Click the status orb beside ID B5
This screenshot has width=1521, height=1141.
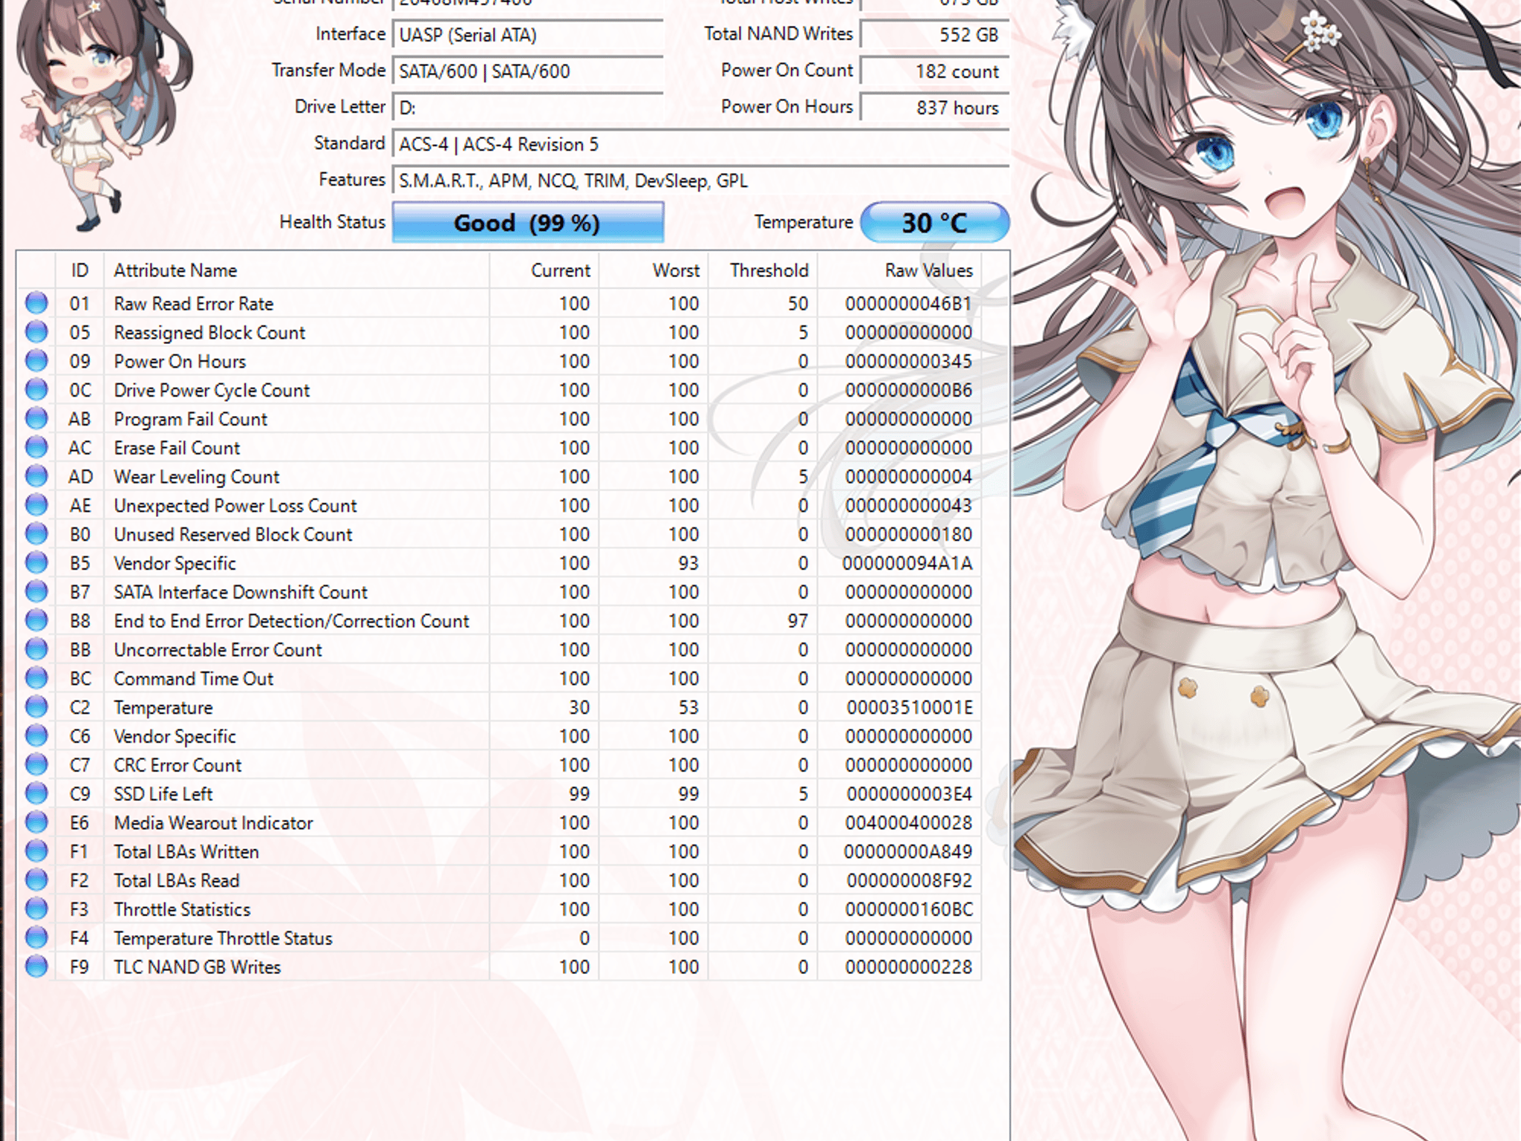(x=36, y=563)
